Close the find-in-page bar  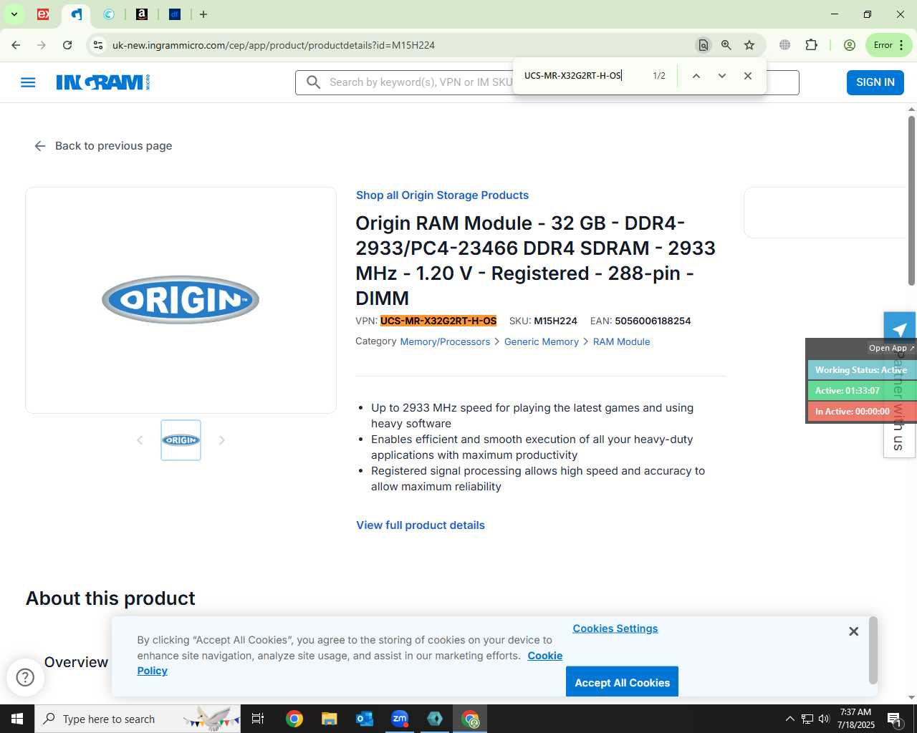[748, 76]
